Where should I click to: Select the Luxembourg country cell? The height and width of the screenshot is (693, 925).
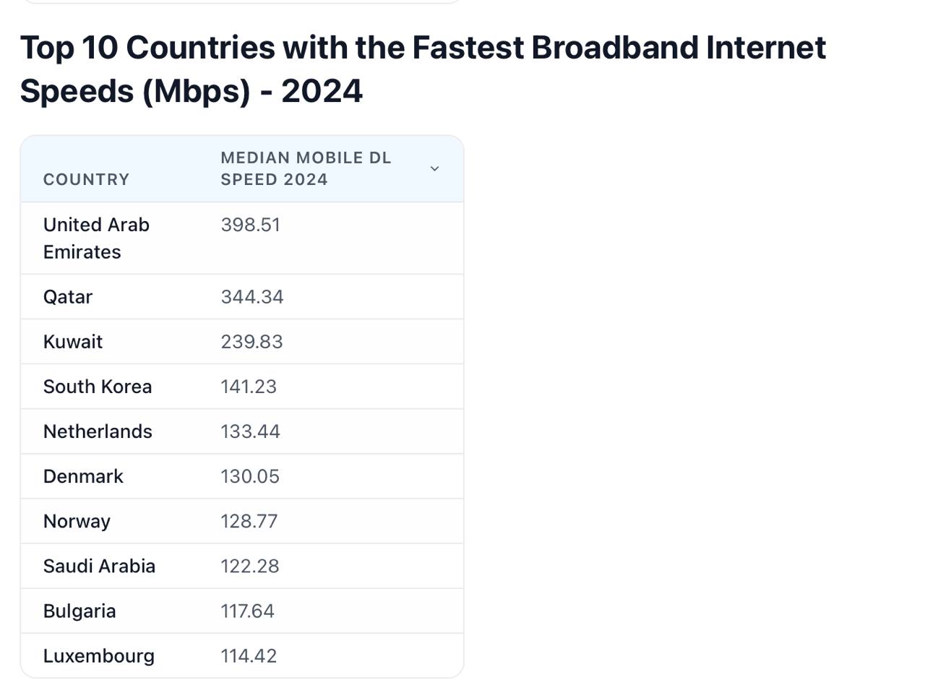click(99, 655)
